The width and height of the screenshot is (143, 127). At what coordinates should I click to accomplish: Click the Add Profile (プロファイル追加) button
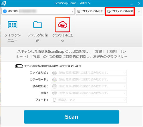(90, 11)
